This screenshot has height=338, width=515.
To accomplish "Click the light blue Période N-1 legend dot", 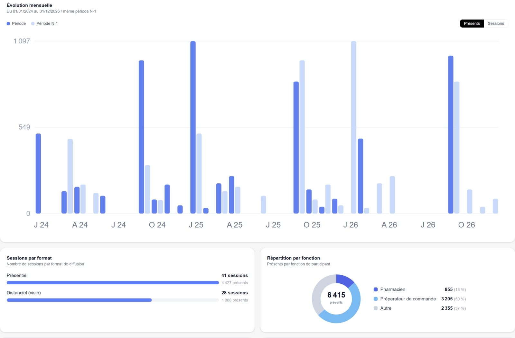I will 33,23.
